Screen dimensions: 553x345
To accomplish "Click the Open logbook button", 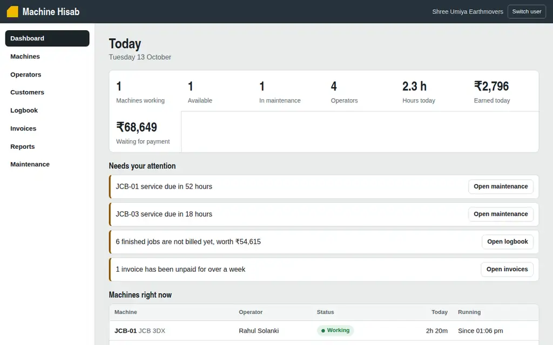I will coord(507,241).
